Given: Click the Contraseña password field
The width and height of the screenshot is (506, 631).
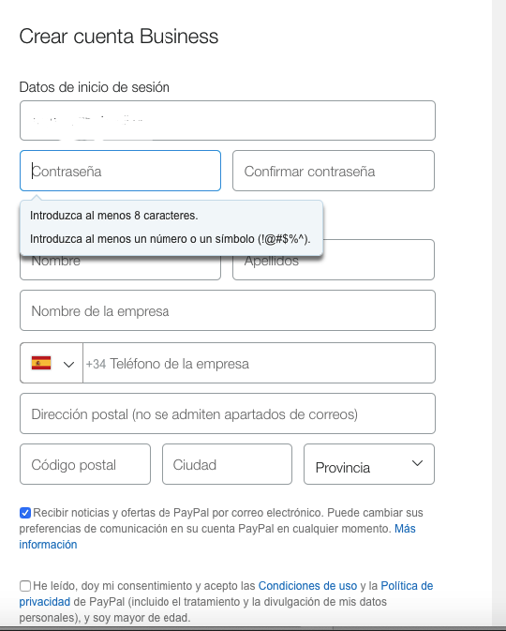Looking at the screenshot, I should coord(120,171).
